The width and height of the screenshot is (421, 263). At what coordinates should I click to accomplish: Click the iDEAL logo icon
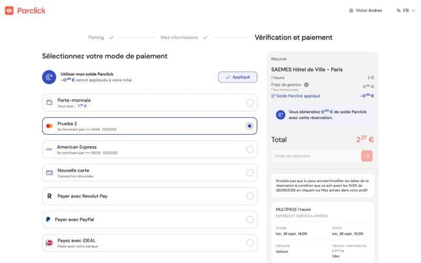pos(50,243)
